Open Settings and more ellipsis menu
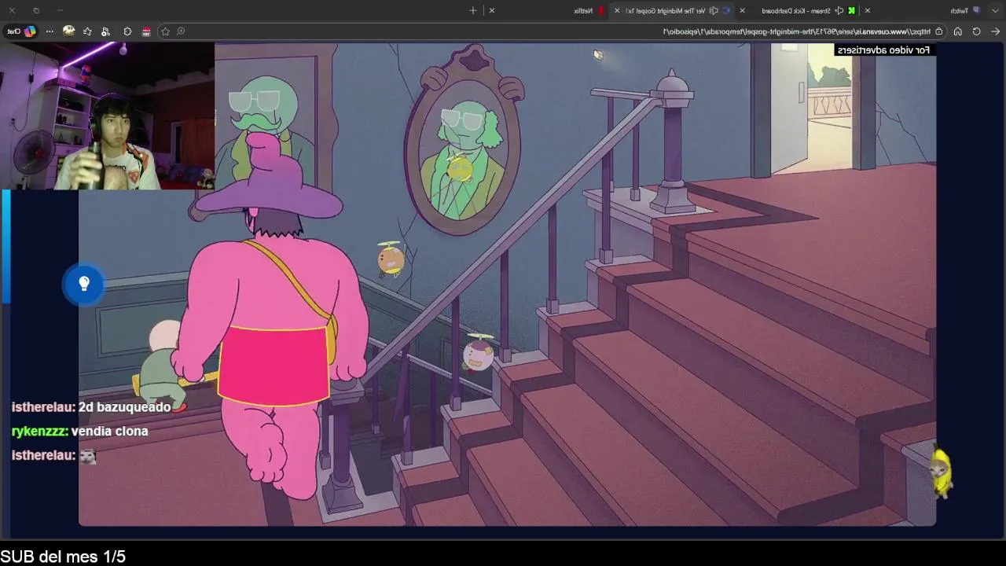Image resolution: width=1006 pixels, height=566 pixels. pos(50,31)
